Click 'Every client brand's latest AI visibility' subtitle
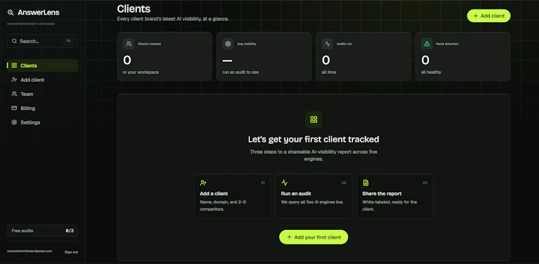Screen dimensions: 539x264 [173, 19]
